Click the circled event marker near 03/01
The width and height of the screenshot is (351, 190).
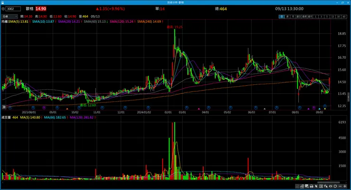click(187, 108)
